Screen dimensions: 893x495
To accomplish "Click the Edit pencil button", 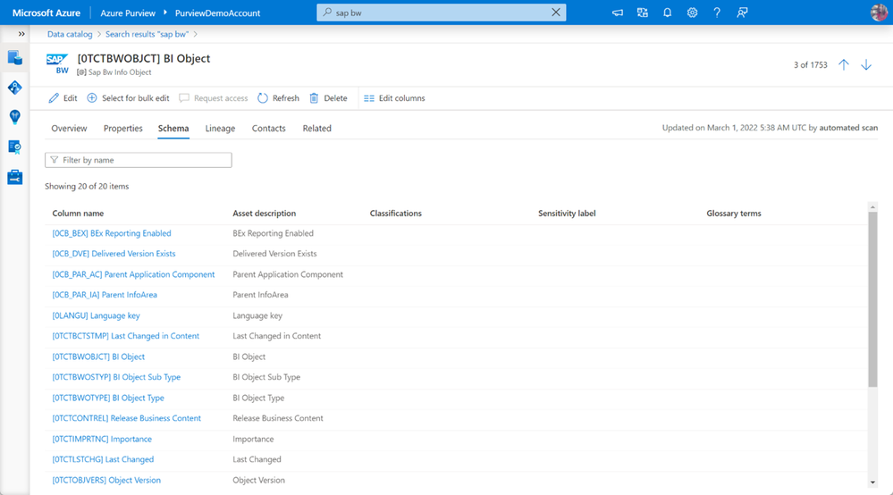I will pos(63,98).
